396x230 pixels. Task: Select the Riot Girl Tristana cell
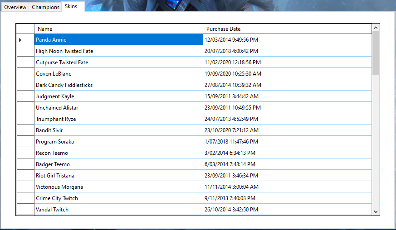pos(118,176)
